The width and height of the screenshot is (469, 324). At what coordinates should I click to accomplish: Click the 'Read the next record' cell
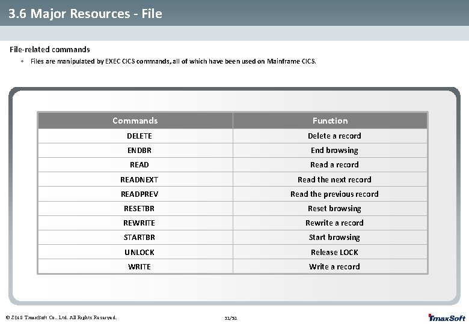click(x=330, y=179)
